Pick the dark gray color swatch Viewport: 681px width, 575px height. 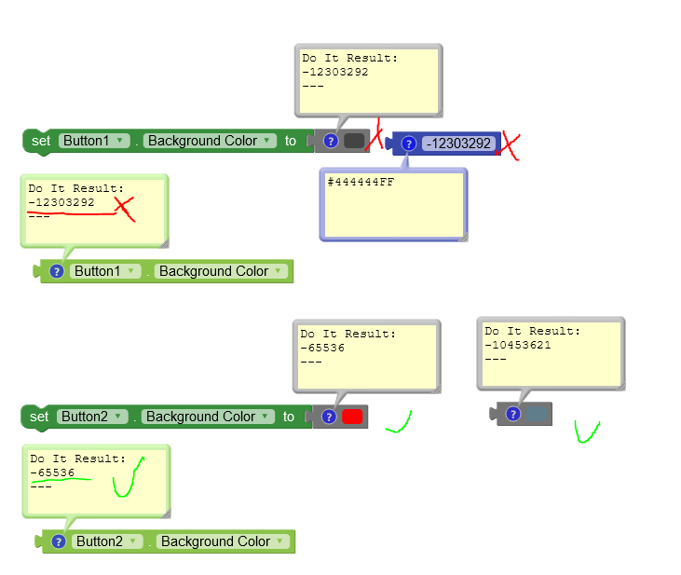coord(354,141)
